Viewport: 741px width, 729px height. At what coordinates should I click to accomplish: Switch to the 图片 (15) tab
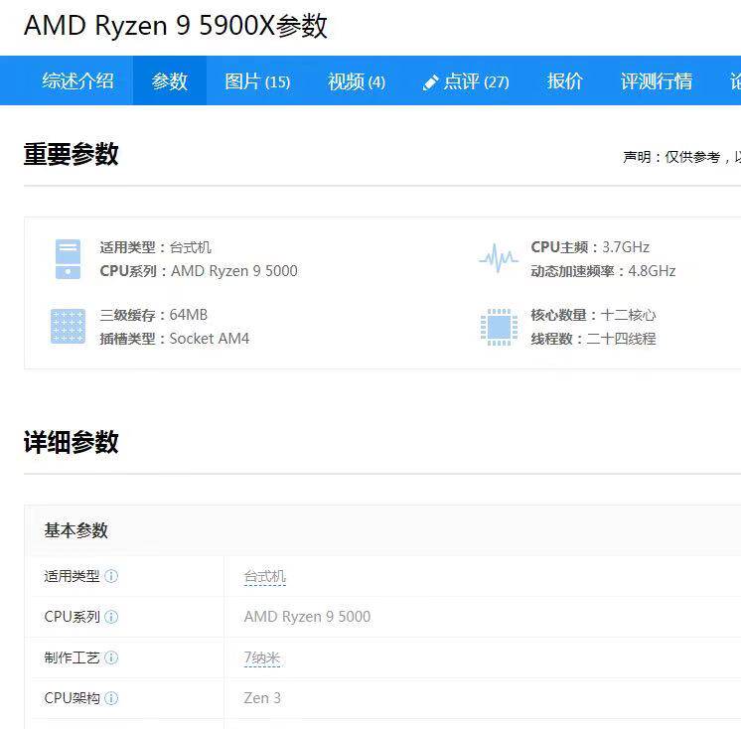pyautogui.click(x=257, y=80)
